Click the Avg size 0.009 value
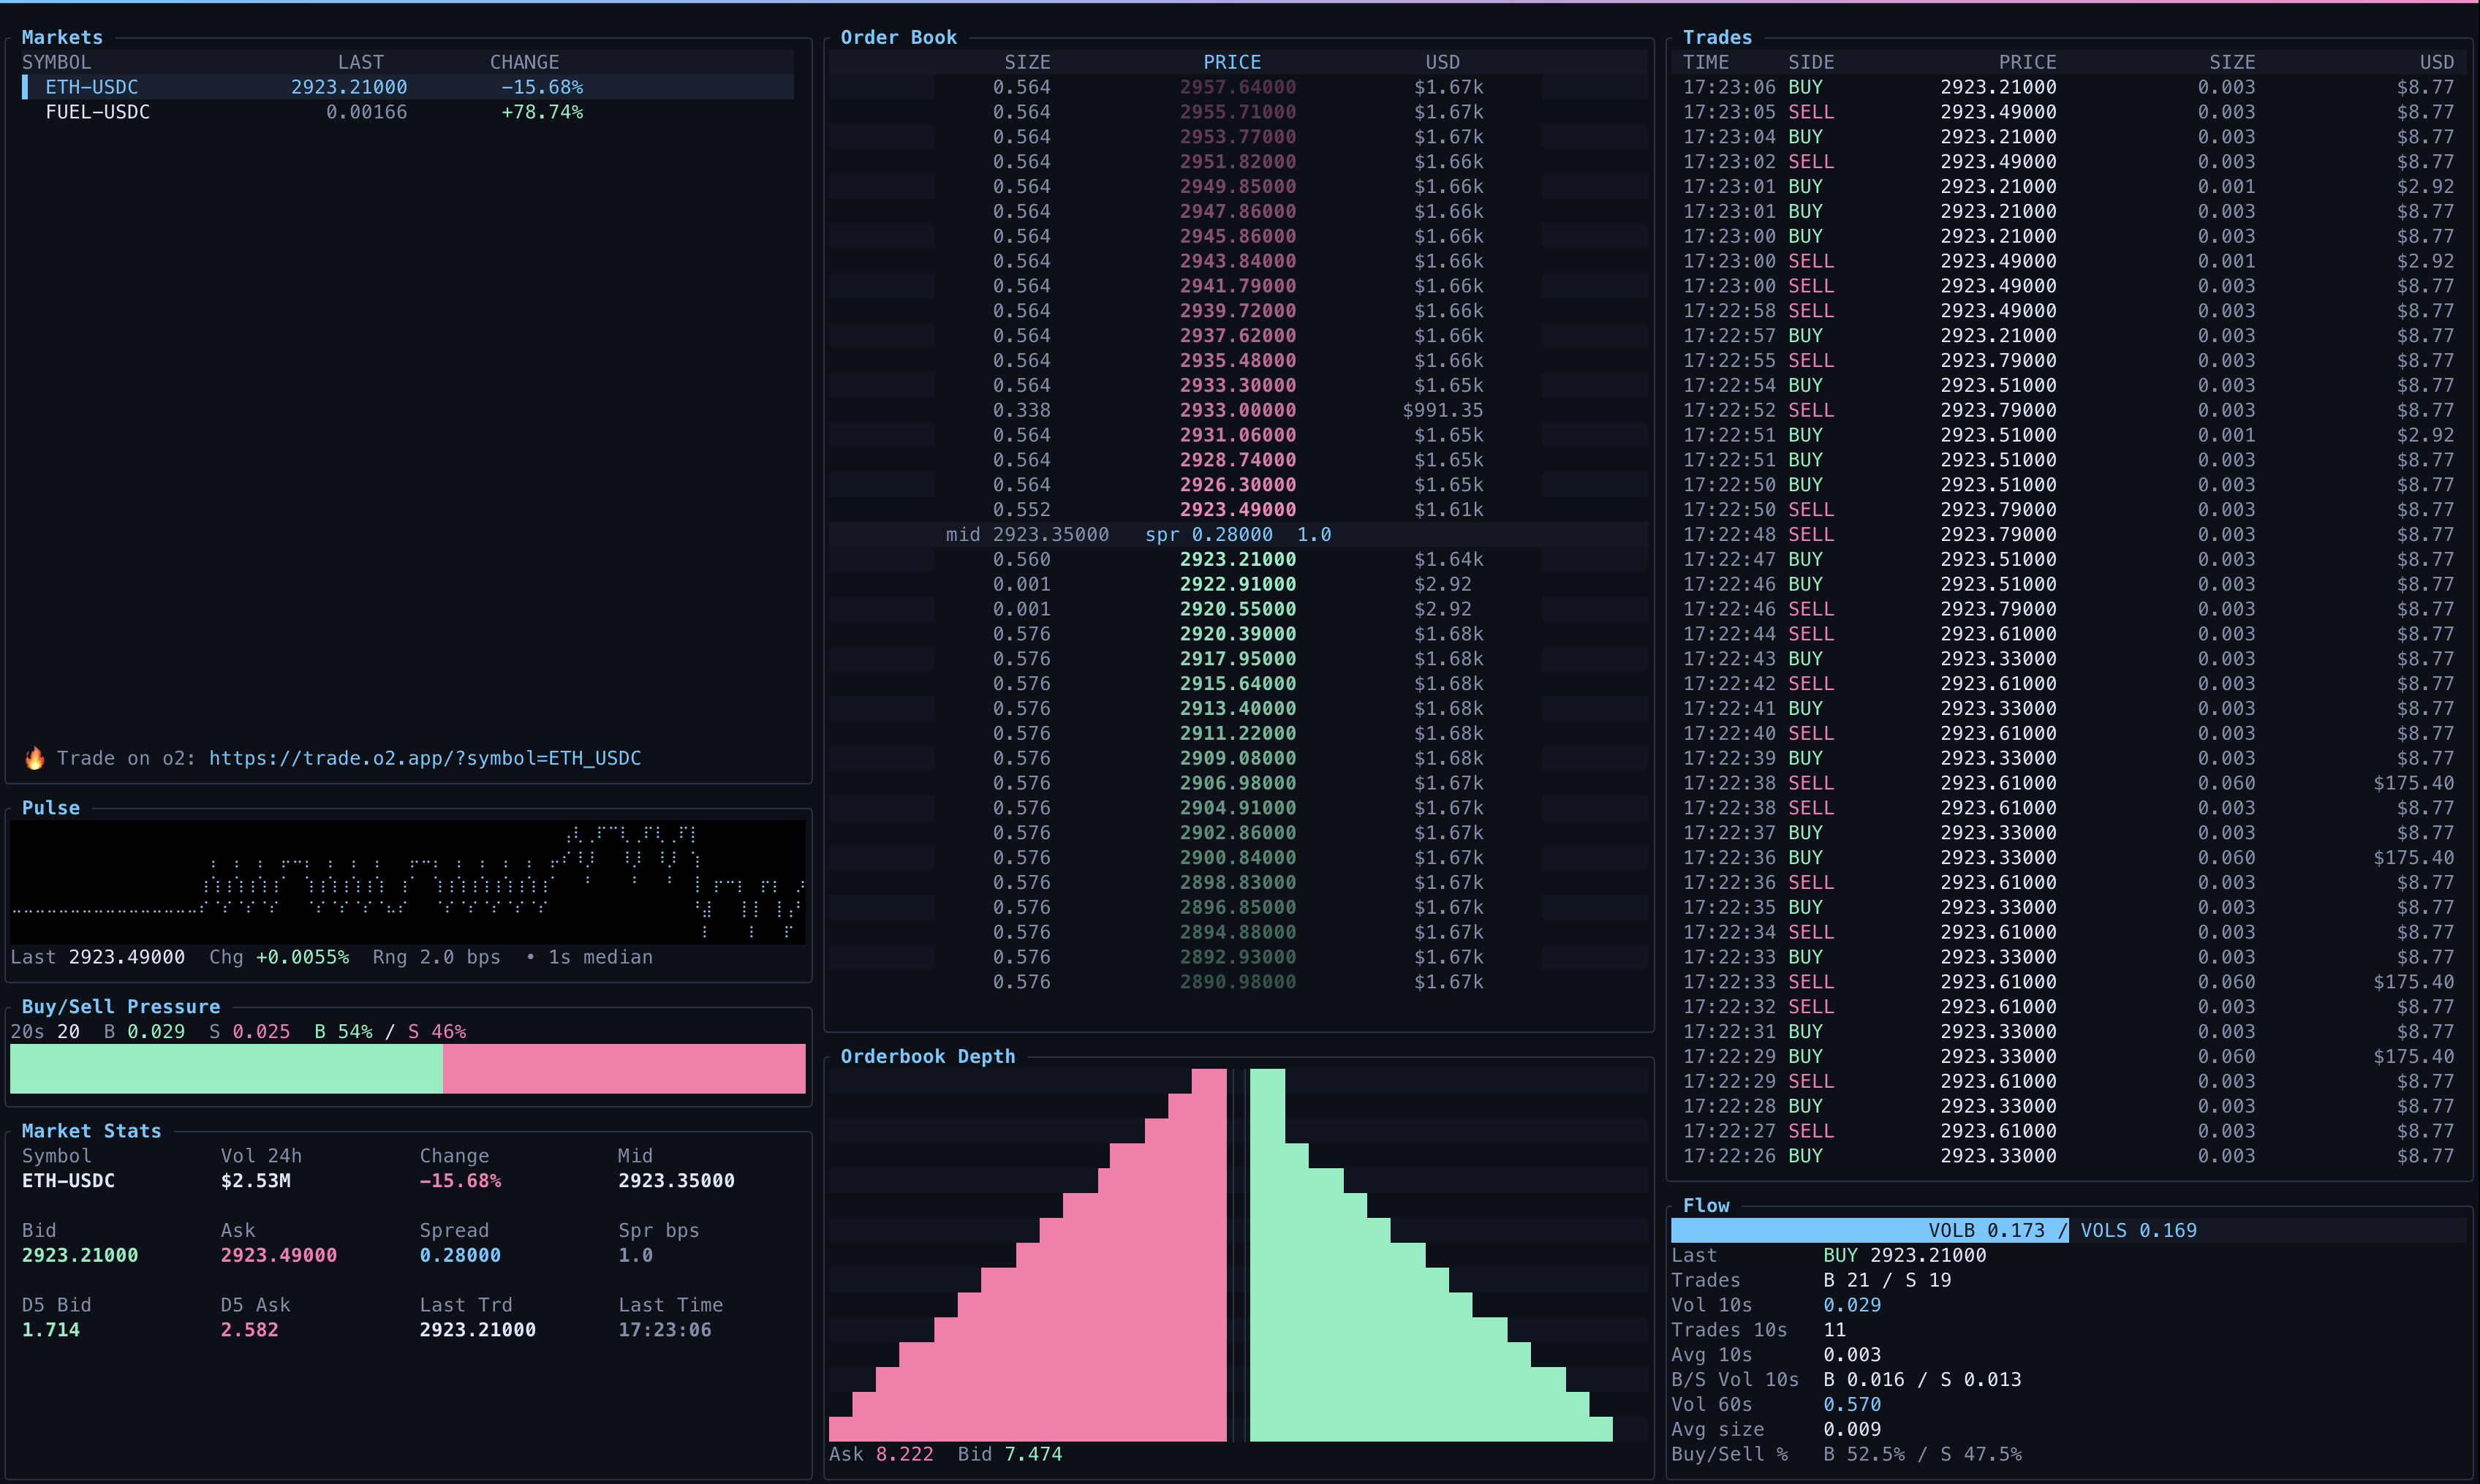This screenshot has height=1484, width=2480. 1852,1429
